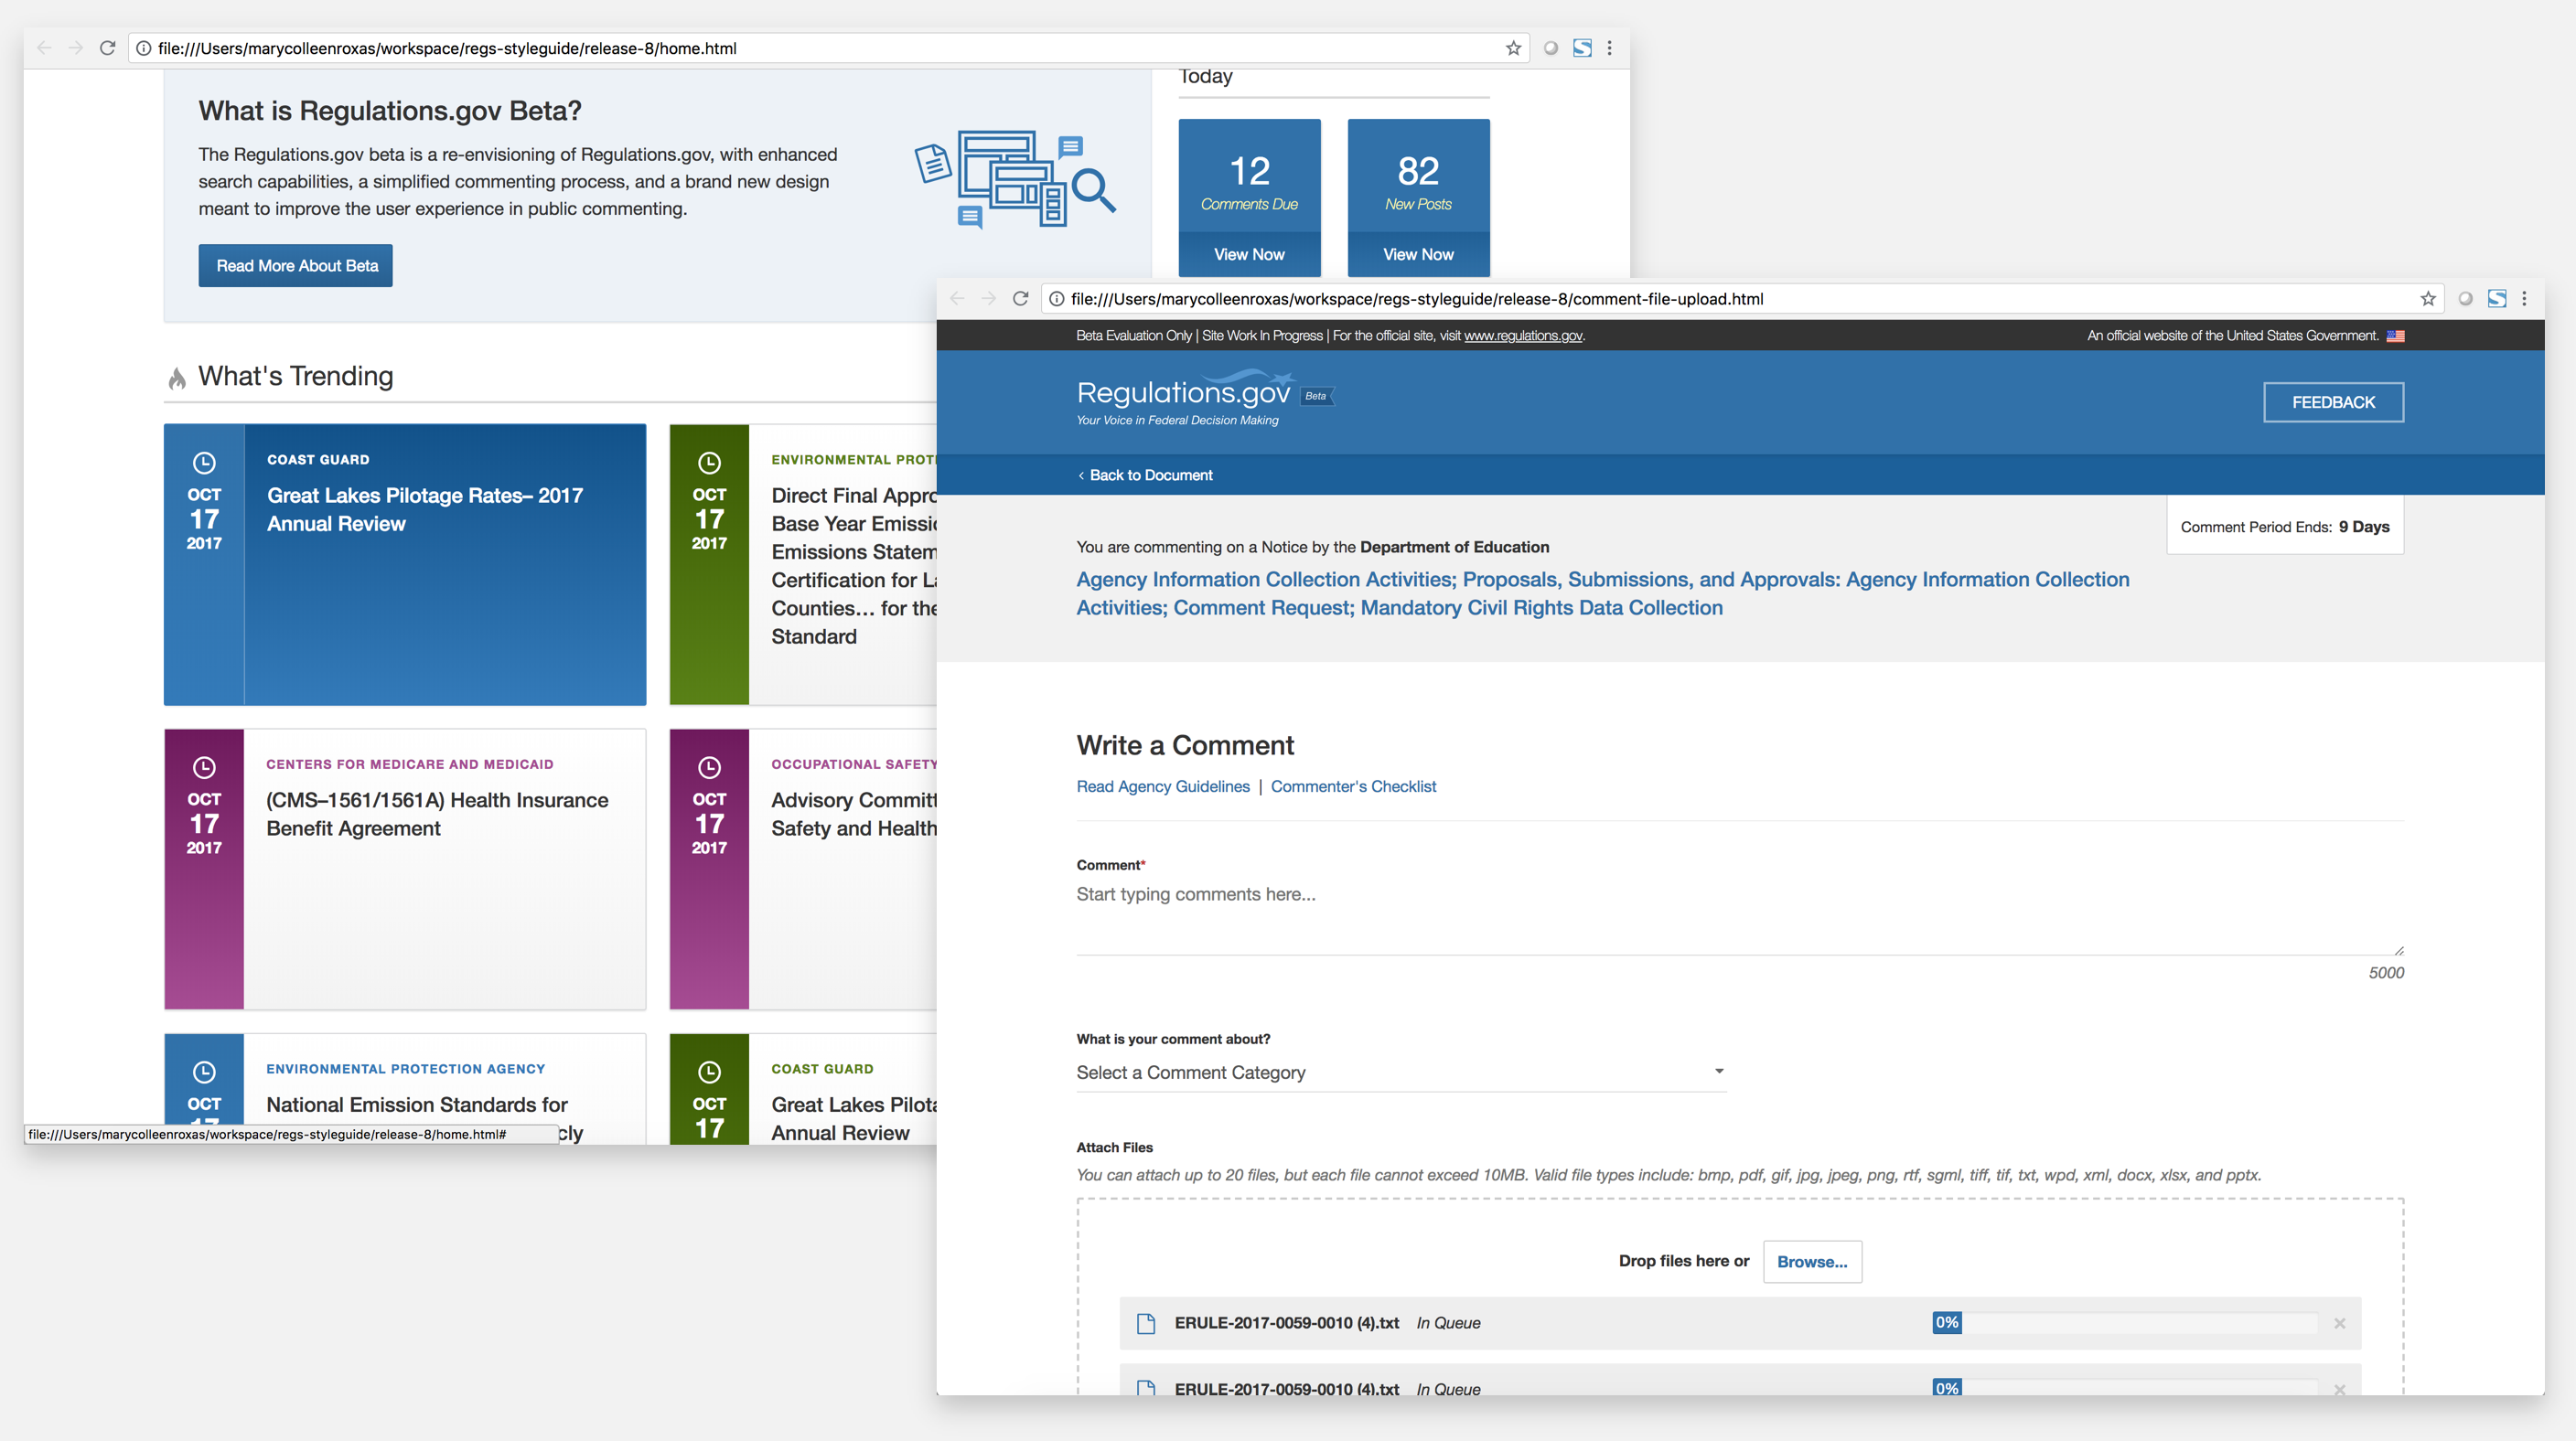Click the blue extension icon in comment-file-upload toolbar

pyautogui.click(x=2497, y=299)
